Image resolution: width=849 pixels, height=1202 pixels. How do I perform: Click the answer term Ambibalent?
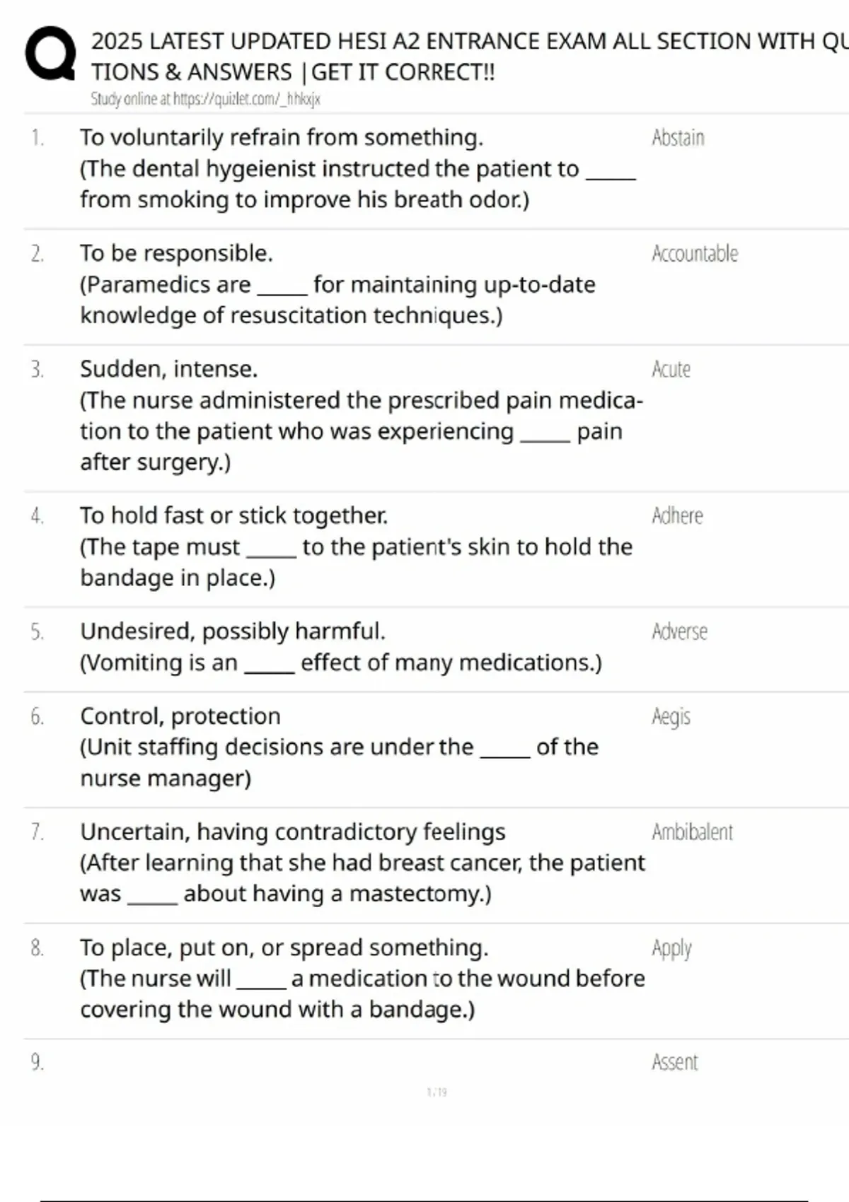pos(692,832)
